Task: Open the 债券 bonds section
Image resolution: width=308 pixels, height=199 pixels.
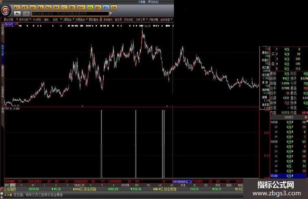Action: pyautogui.click(x=56, y=8)
